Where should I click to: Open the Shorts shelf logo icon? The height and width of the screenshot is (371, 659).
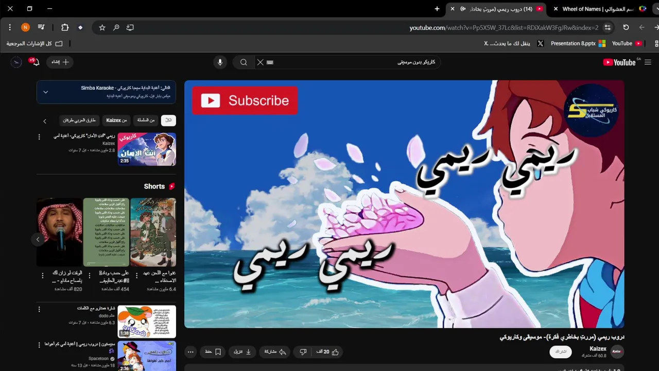click(172, 187)
